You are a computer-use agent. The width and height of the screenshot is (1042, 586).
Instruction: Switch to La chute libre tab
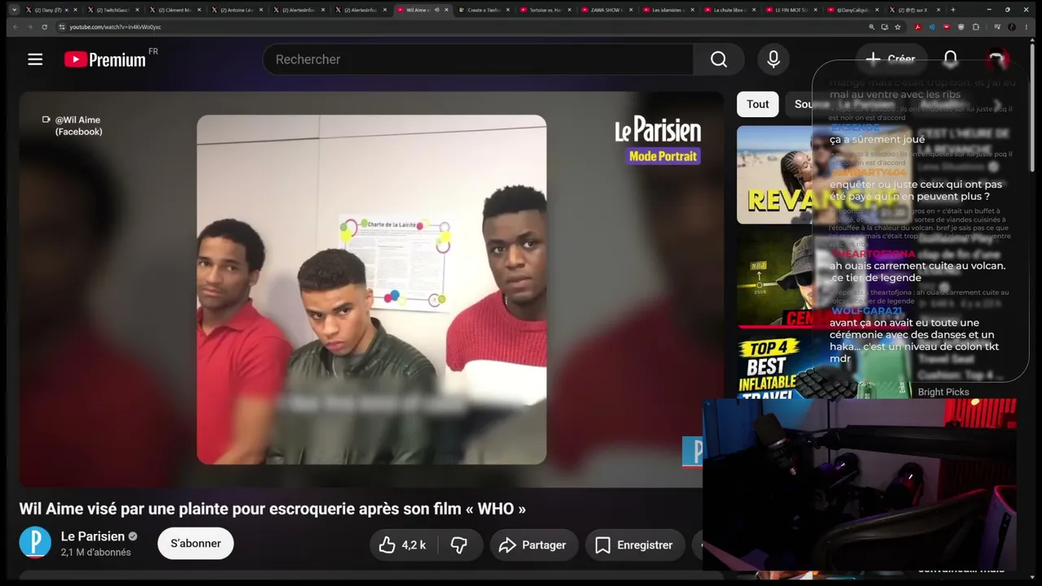pos(732,10)
